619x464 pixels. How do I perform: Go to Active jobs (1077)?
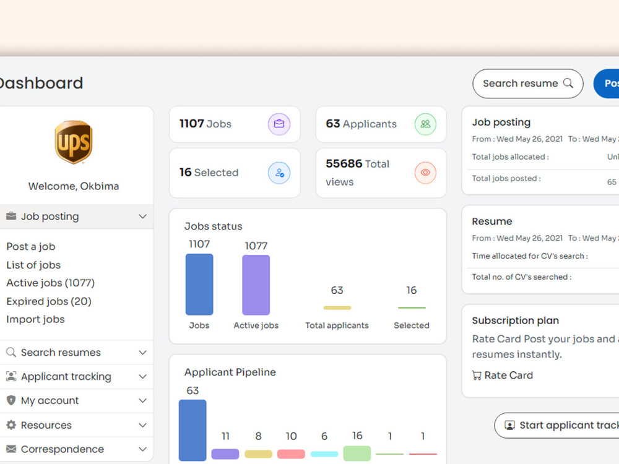[x=51, y=283]
